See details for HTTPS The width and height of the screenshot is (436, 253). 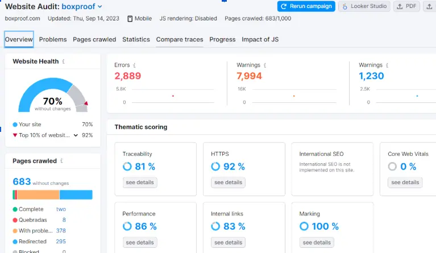tap(229, 183)
